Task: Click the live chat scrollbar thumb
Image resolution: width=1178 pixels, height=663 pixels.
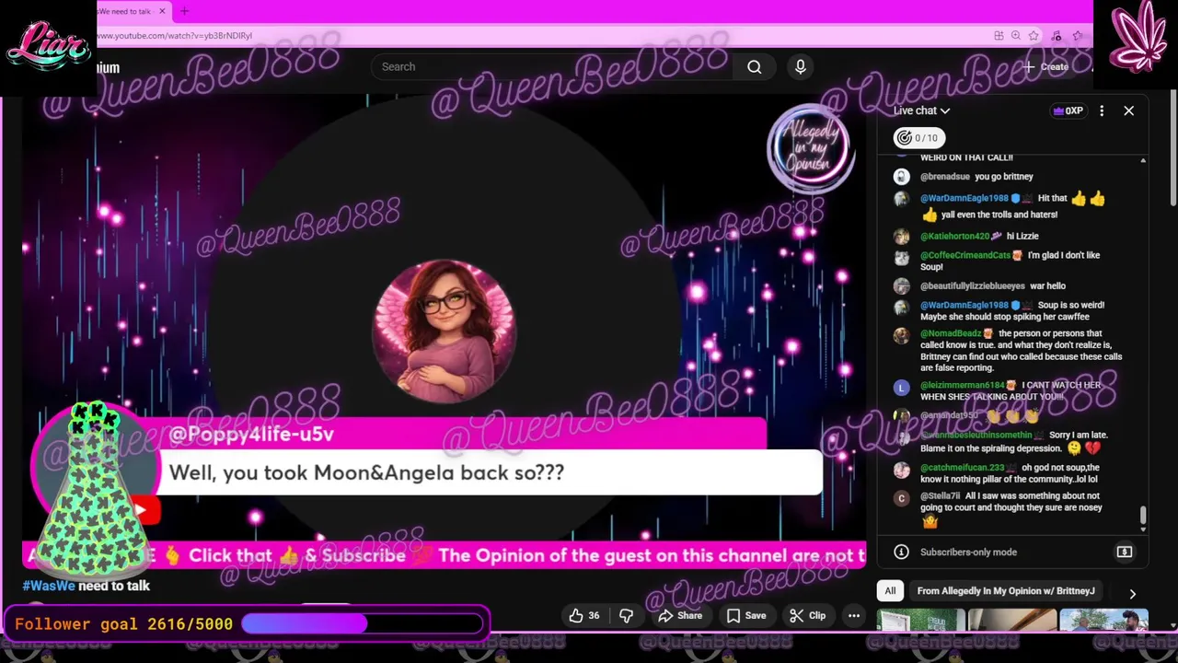Action: coord(1143,515)
